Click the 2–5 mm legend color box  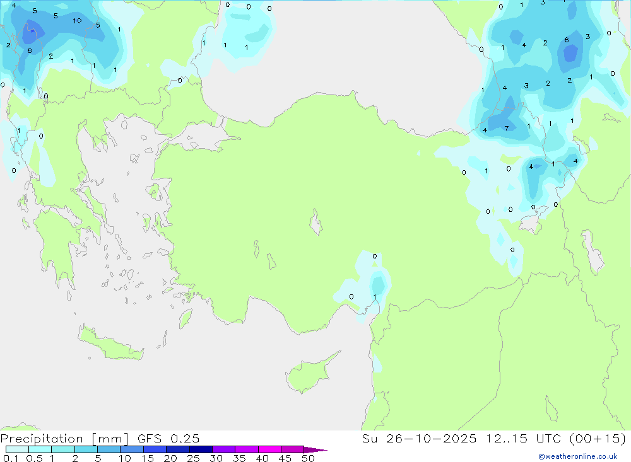[x=86, y=449]
